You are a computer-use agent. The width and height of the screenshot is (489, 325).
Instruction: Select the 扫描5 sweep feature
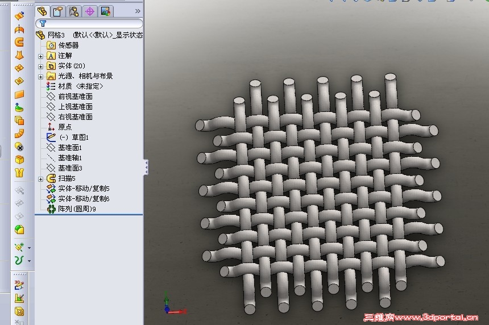61,178
